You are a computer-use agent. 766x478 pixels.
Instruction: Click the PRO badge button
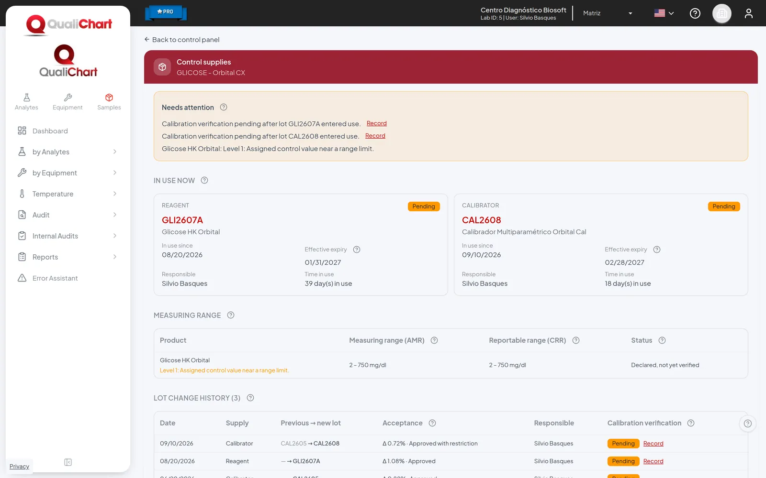click(x=166, y=12)
